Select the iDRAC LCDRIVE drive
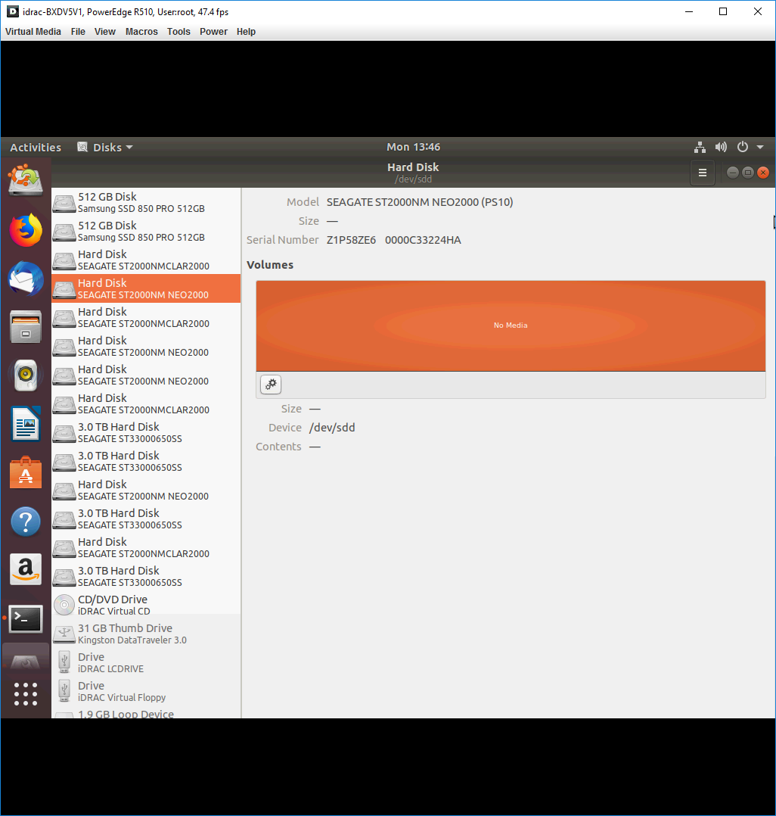The image size is (776, 816). point(146,662)
